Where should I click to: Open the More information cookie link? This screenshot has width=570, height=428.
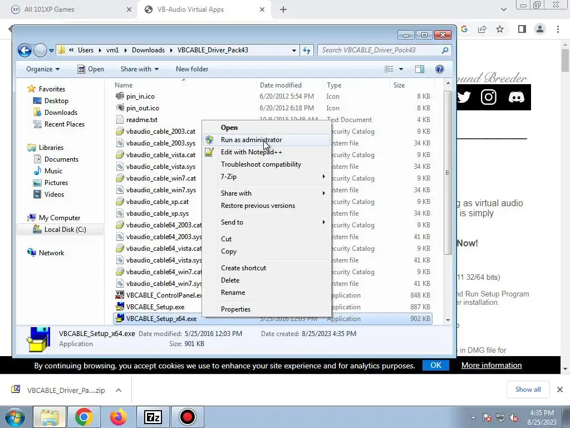pyautogui.click(x=492, y=366)
